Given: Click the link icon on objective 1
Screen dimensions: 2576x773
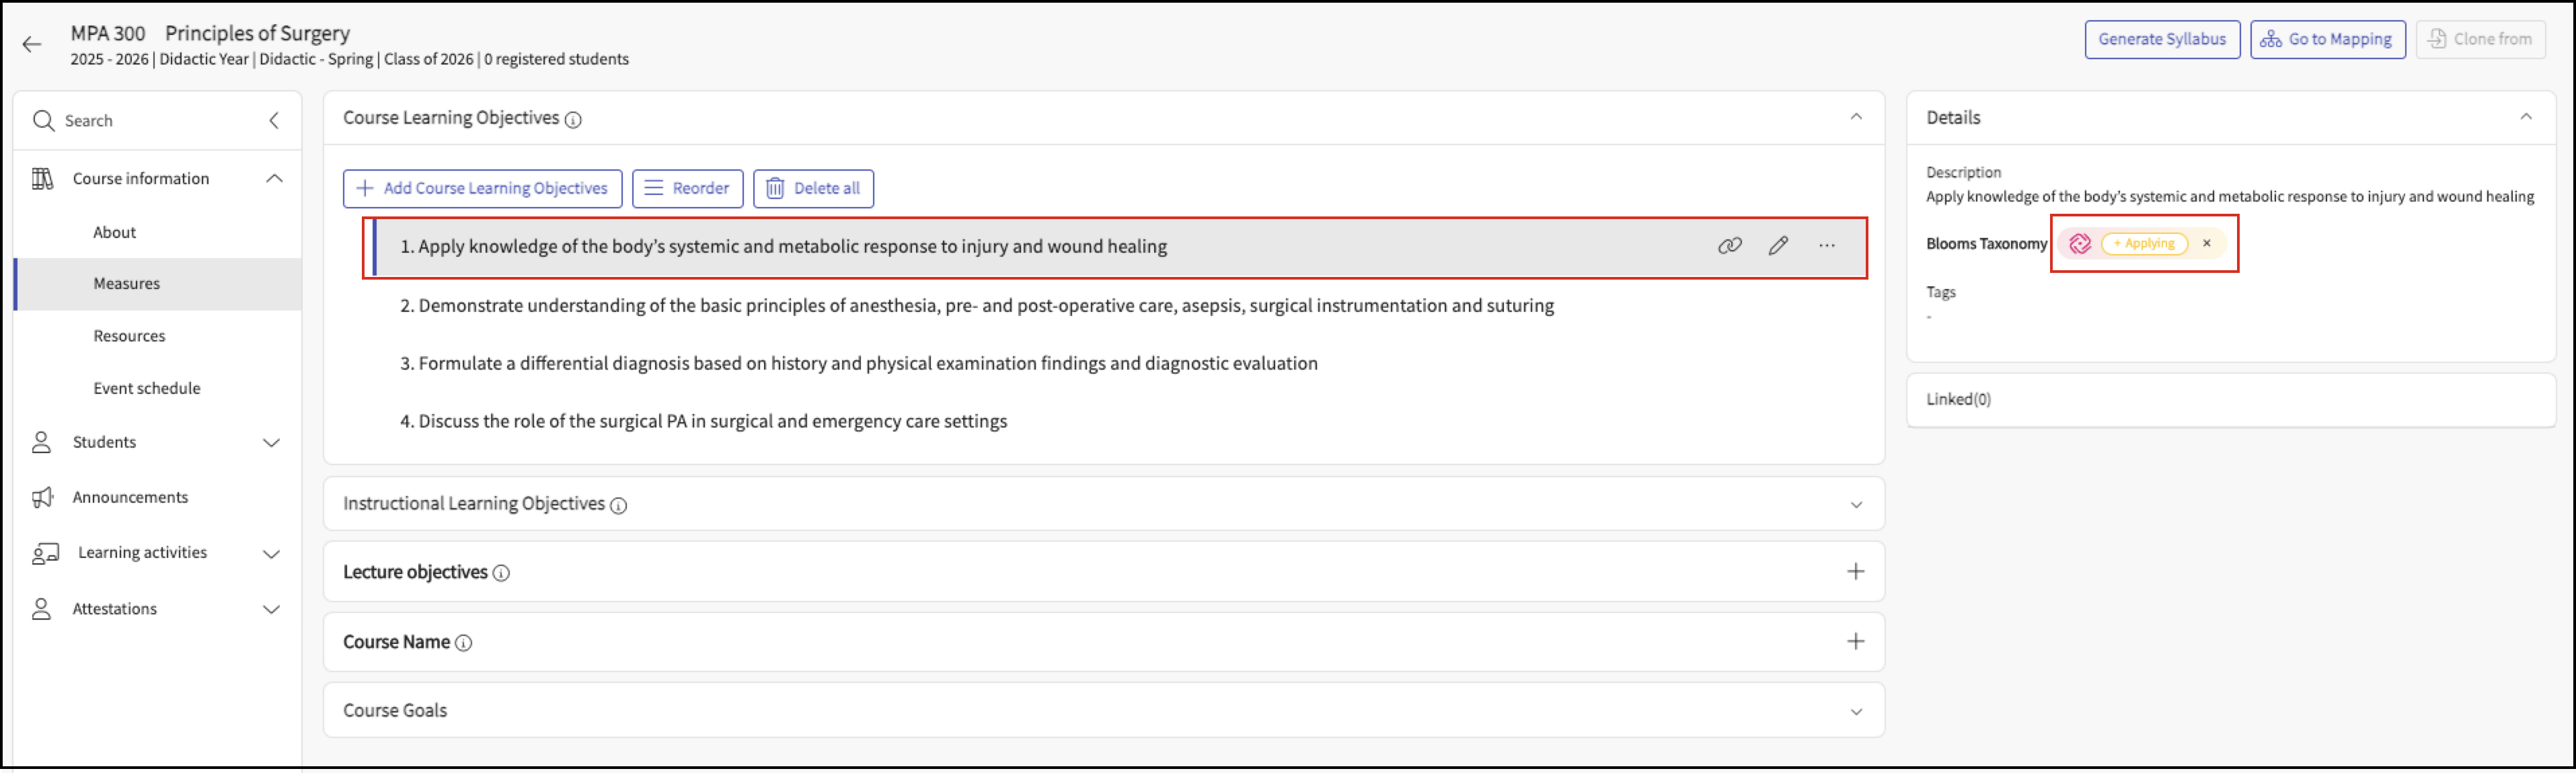Looking at the screenshot, I should click(1729, 246).
